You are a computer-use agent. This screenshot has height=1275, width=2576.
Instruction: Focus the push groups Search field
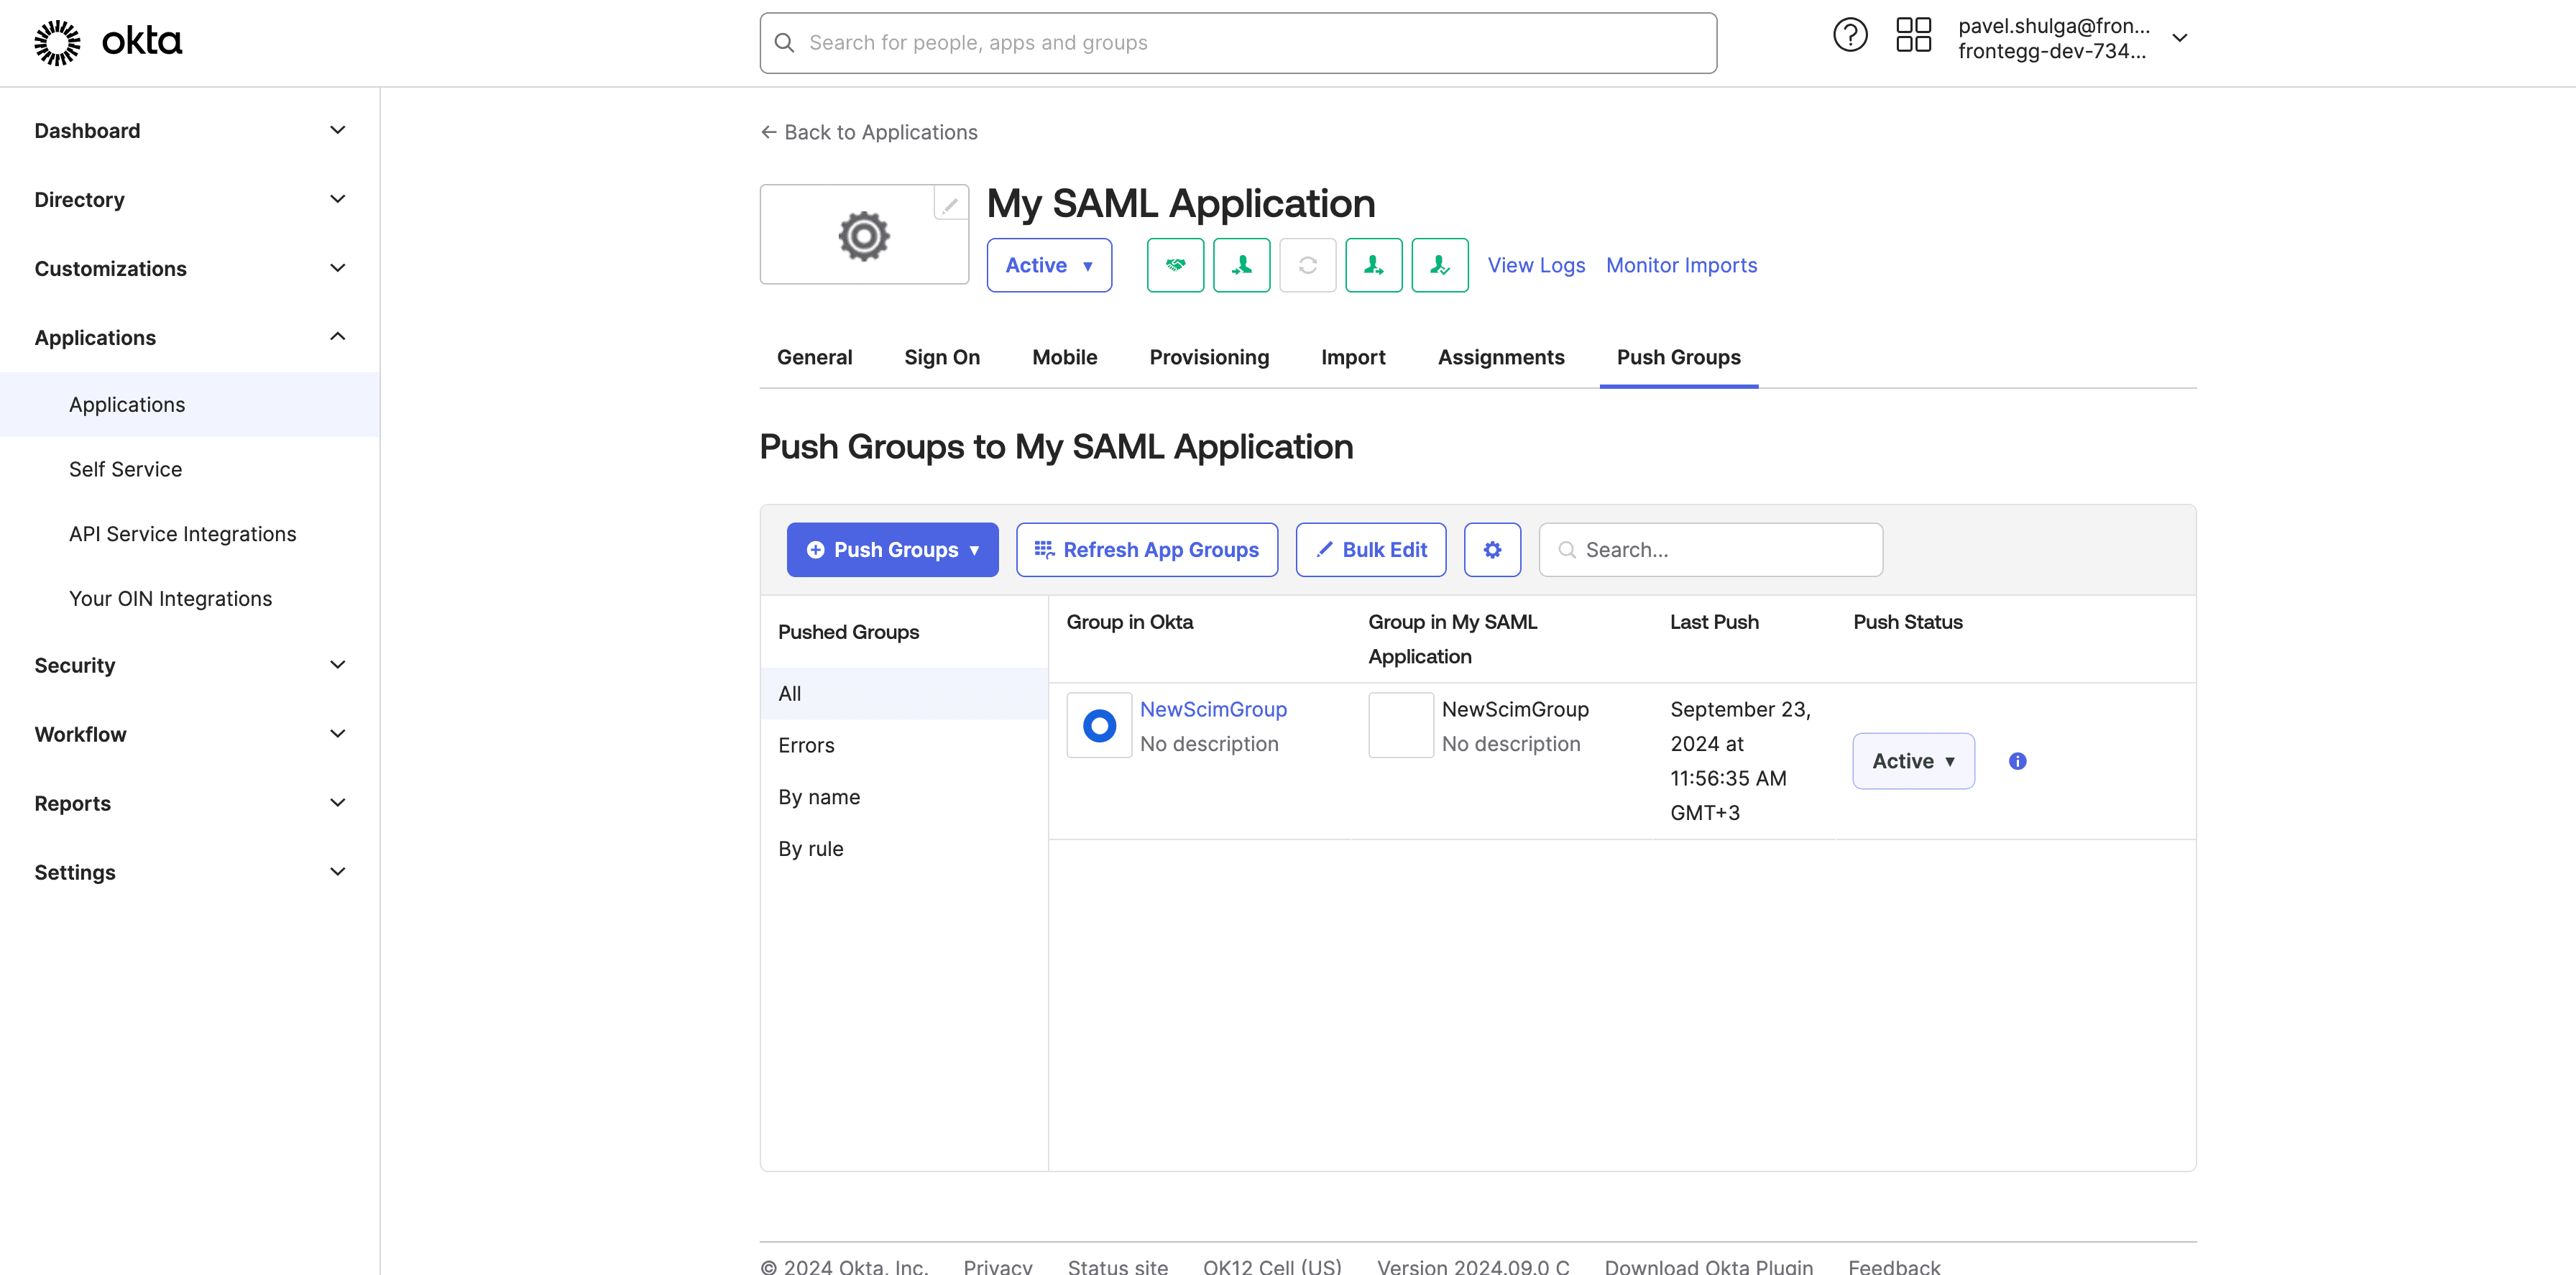(x=1710, y=550)
